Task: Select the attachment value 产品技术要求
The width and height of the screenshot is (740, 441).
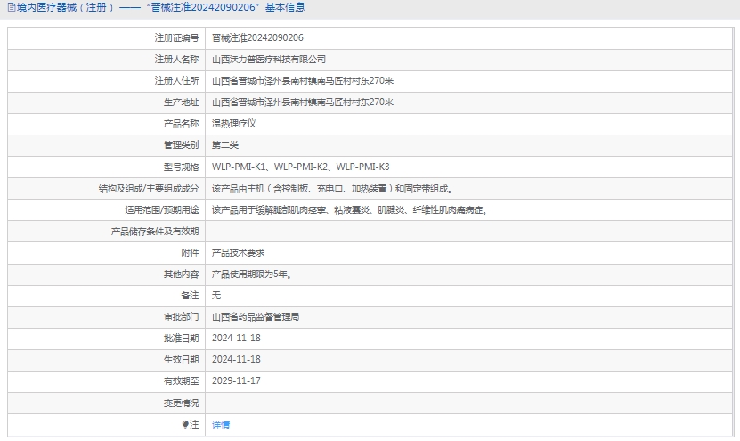Action: coord(238,253)
